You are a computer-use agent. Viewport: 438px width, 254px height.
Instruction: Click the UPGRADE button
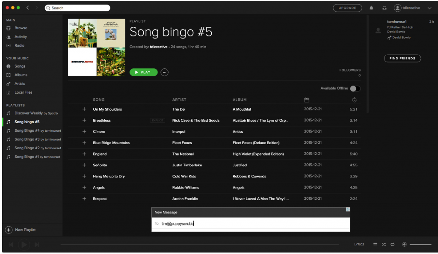point(347,8)
